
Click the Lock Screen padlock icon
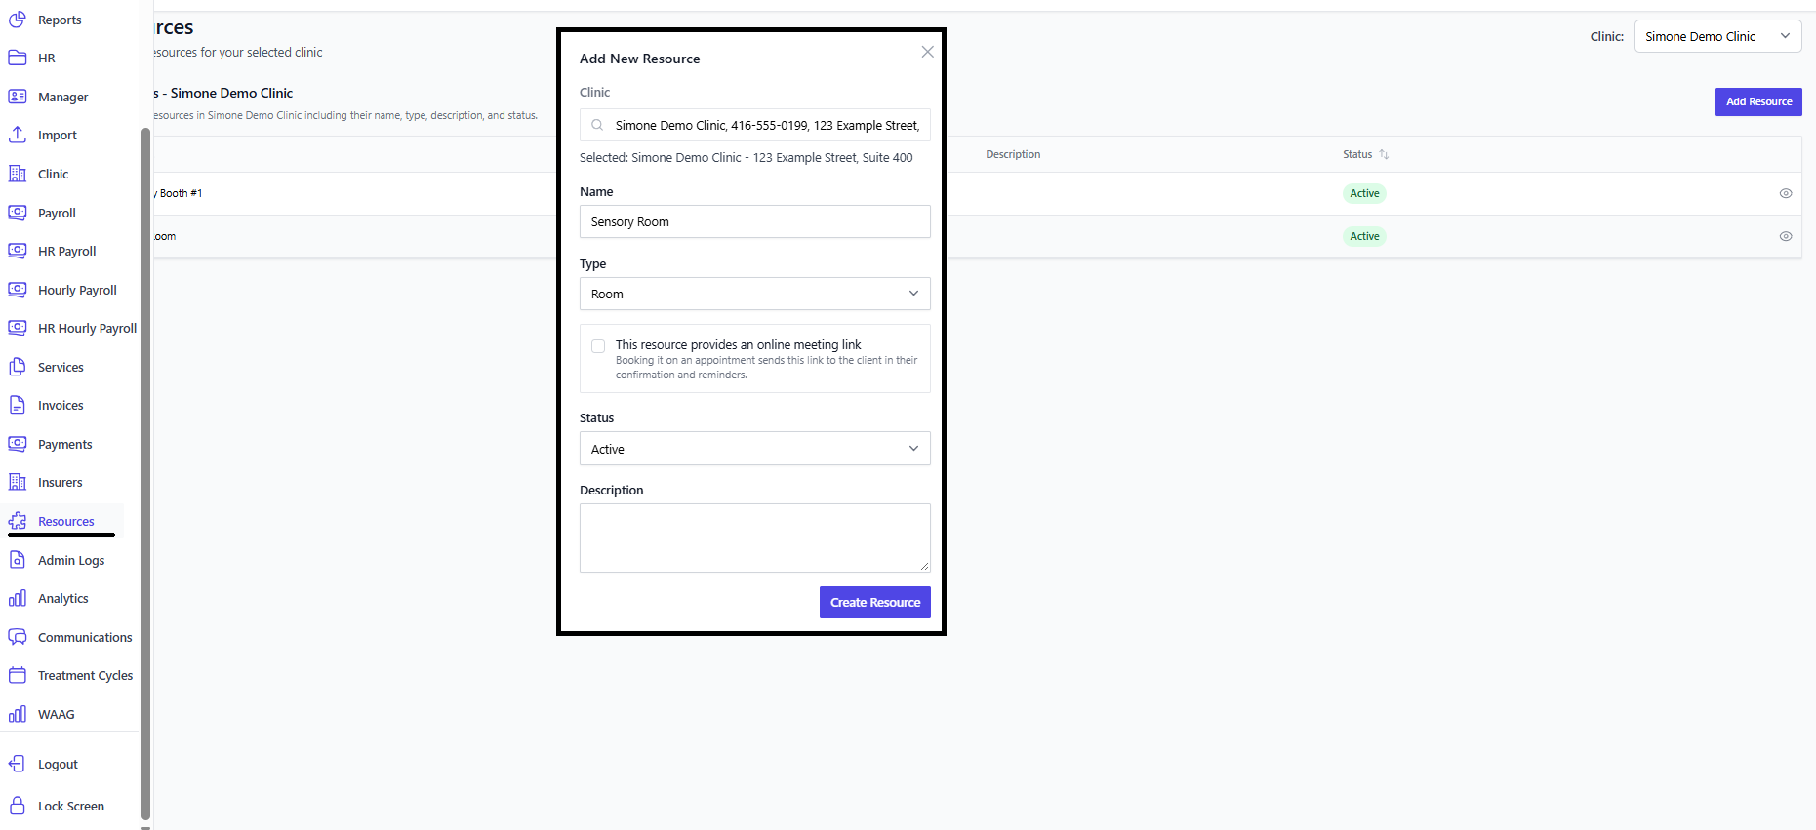point(18,806)
